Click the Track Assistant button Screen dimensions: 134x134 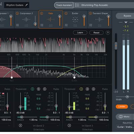(64, 5)
